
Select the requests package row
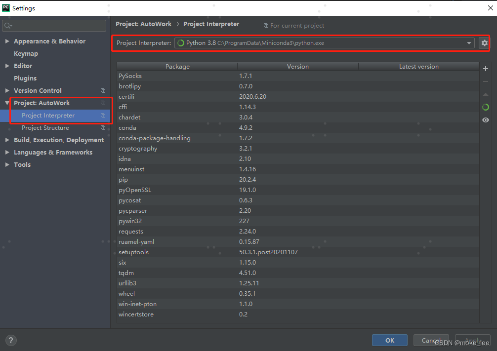pos(298,232)
